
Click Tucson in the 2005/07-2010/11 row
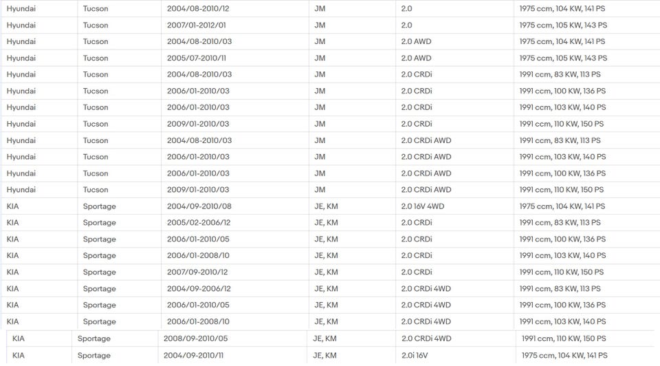96,58
